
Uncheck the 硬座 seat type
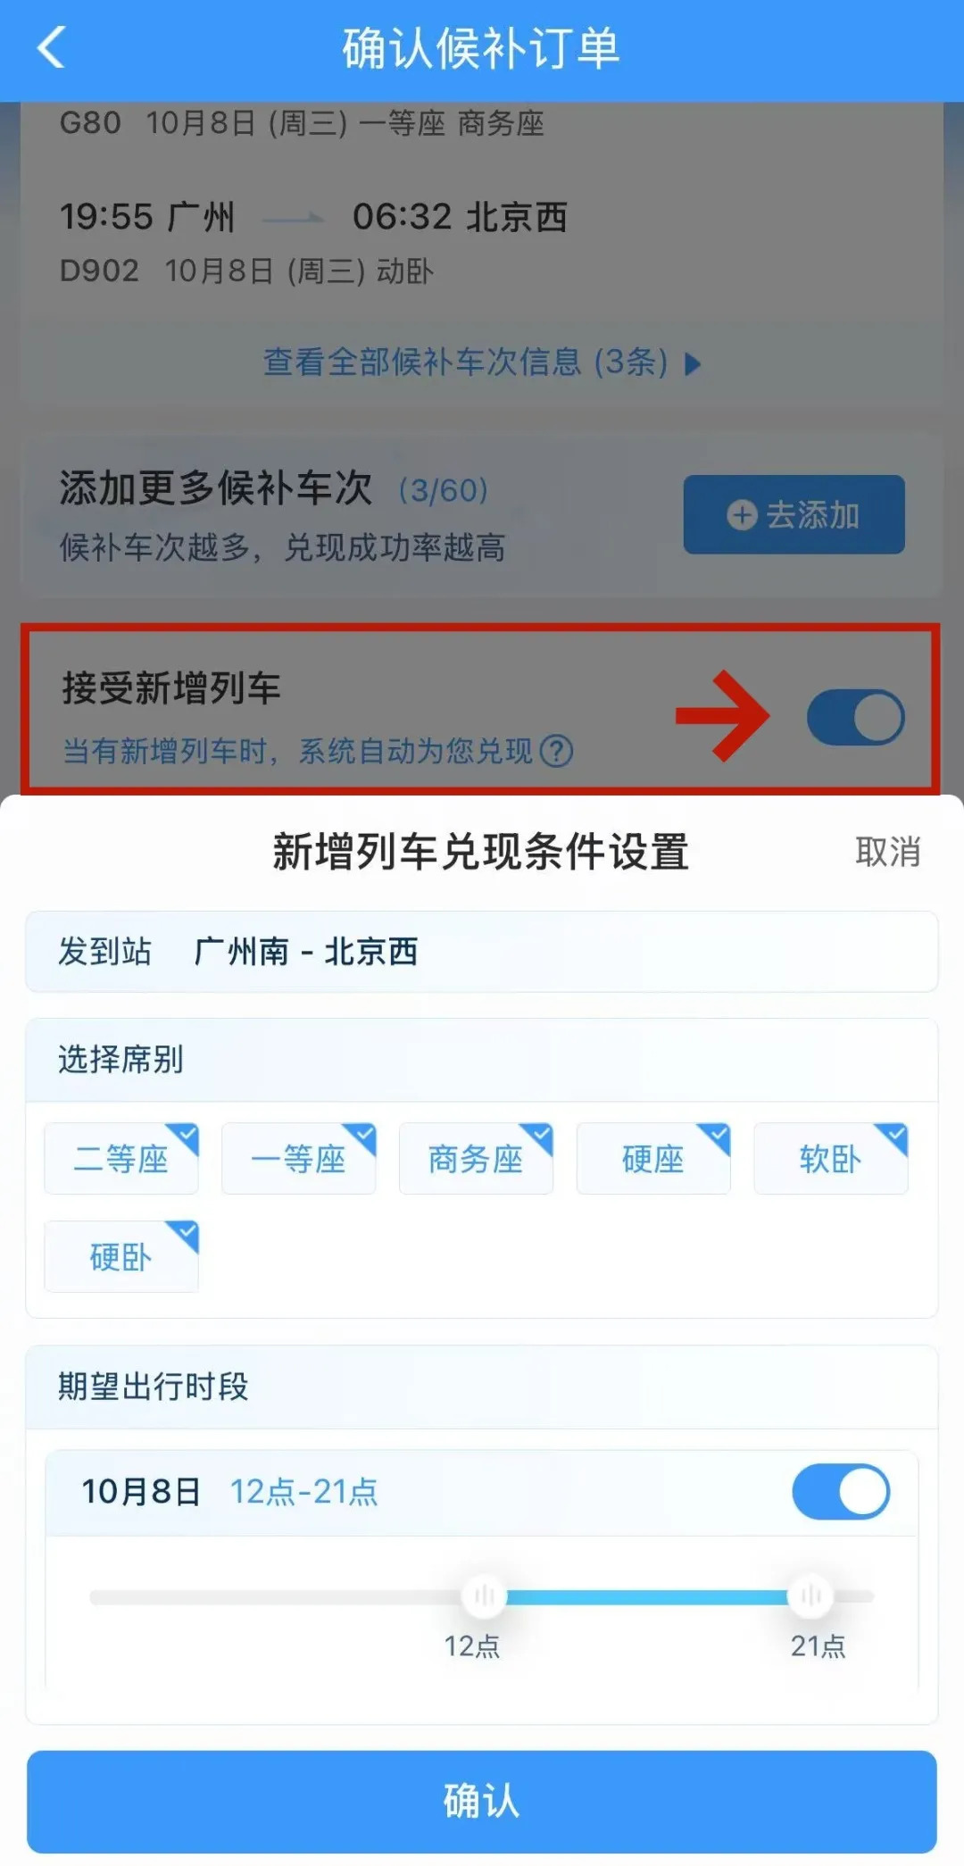point(653,1159)
